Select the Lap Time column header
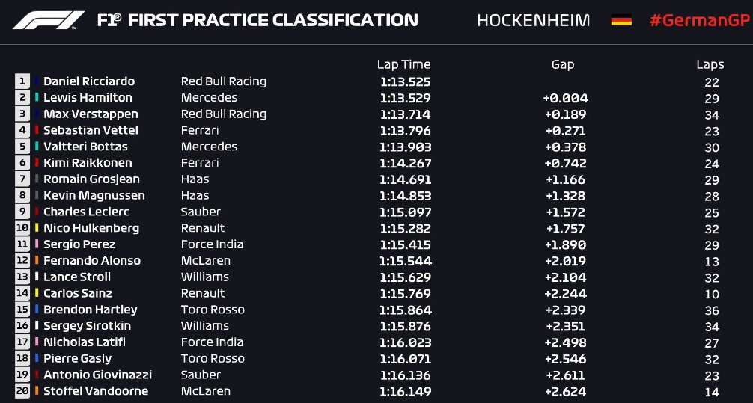753x403 pixels. (404, 64)
